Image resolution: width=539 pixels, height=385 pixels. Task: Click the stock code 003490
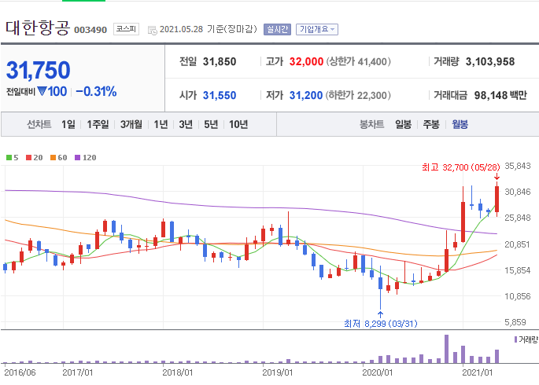[90, 30]
